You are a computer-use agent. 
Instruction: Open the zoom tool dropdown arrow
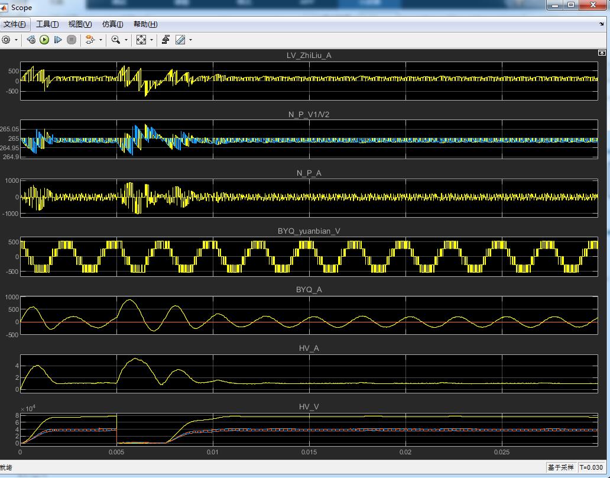pyautogui.click(x=126, y=40)
